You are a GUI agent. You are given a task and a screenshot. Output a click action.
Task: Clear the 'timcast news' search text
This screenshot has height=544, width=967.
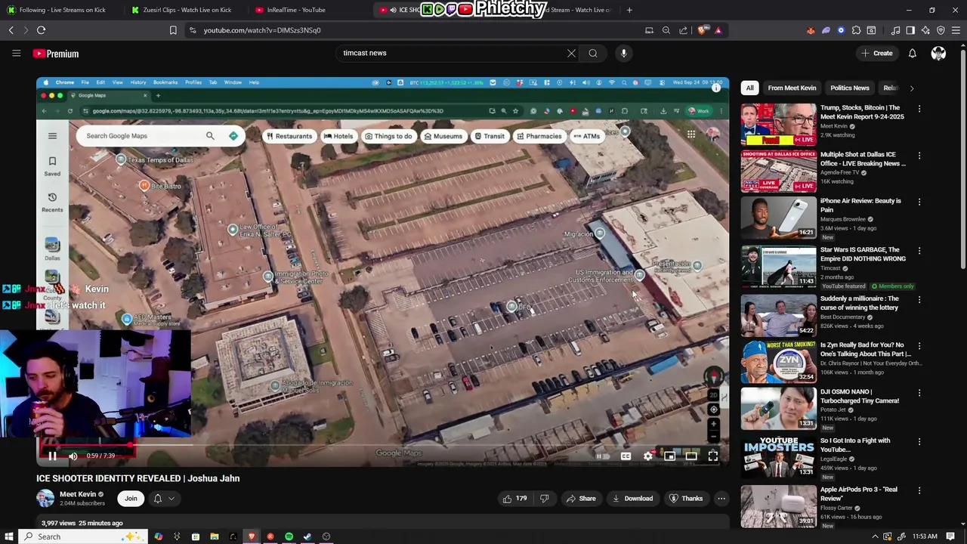[x=571, y=53]
